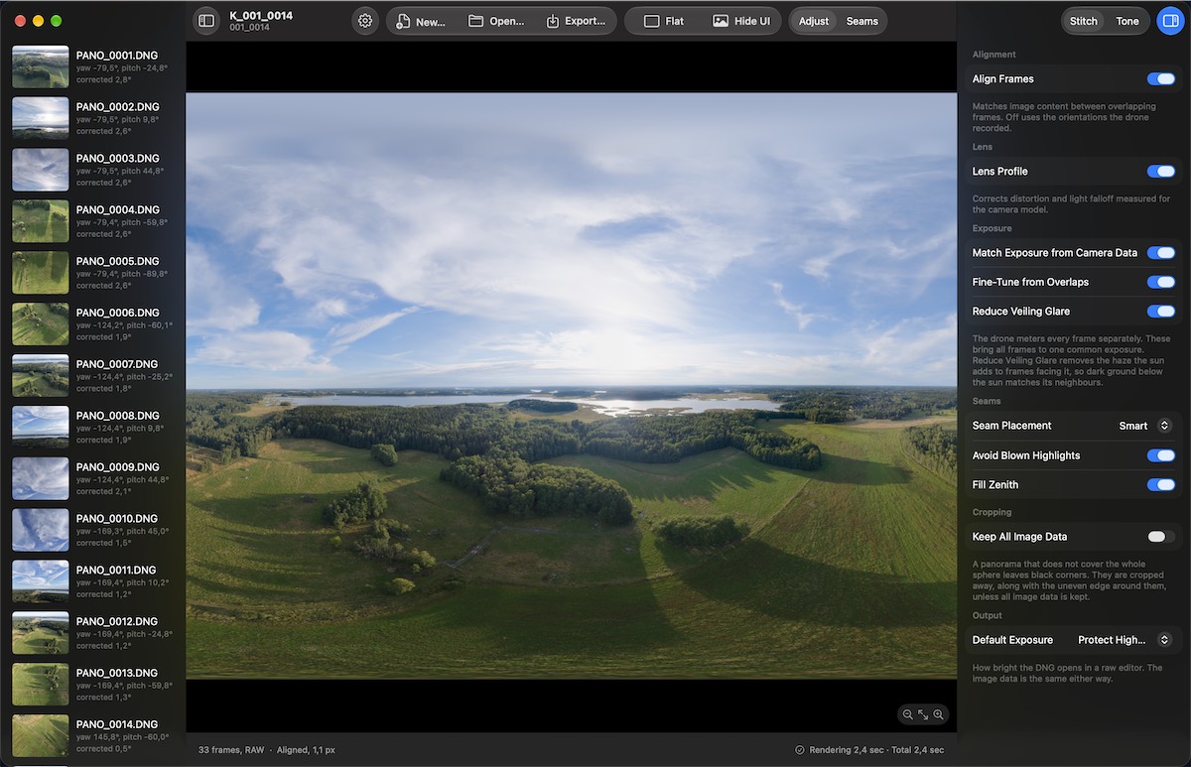Select the PANO_0004.DNG thumbnail
The image size is (1191, 767).
click(x=41, y=221)
